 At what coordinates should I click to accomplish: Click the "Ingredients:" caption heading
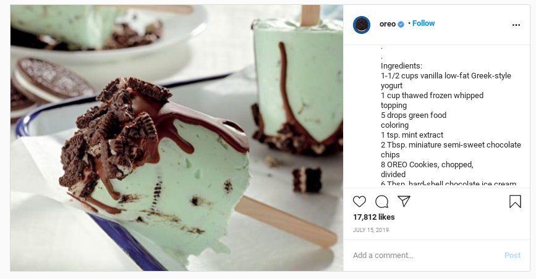tap(401, 66)
